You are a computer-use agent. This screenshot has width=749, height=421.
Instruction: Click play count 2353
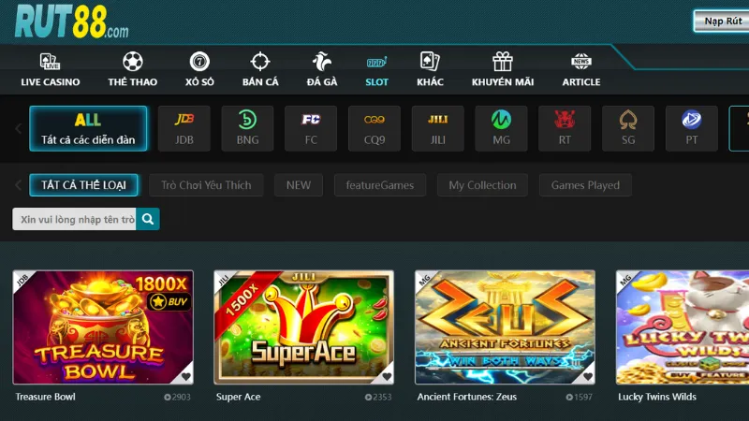point(378,397)
